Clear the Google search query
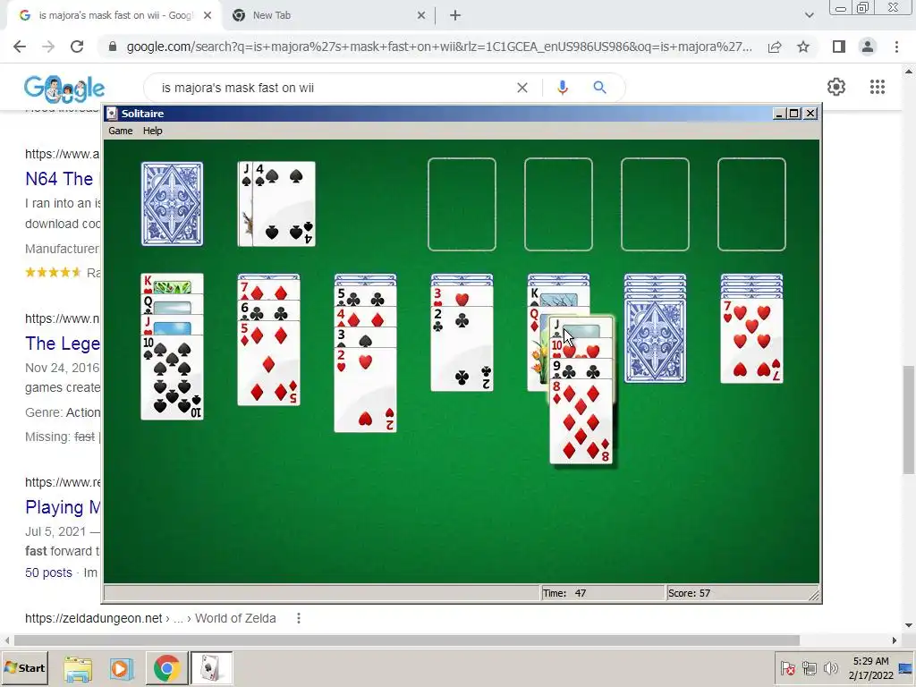Image resolution: width=916 pixels, height=687 pixels. click(x=522, y=88)
